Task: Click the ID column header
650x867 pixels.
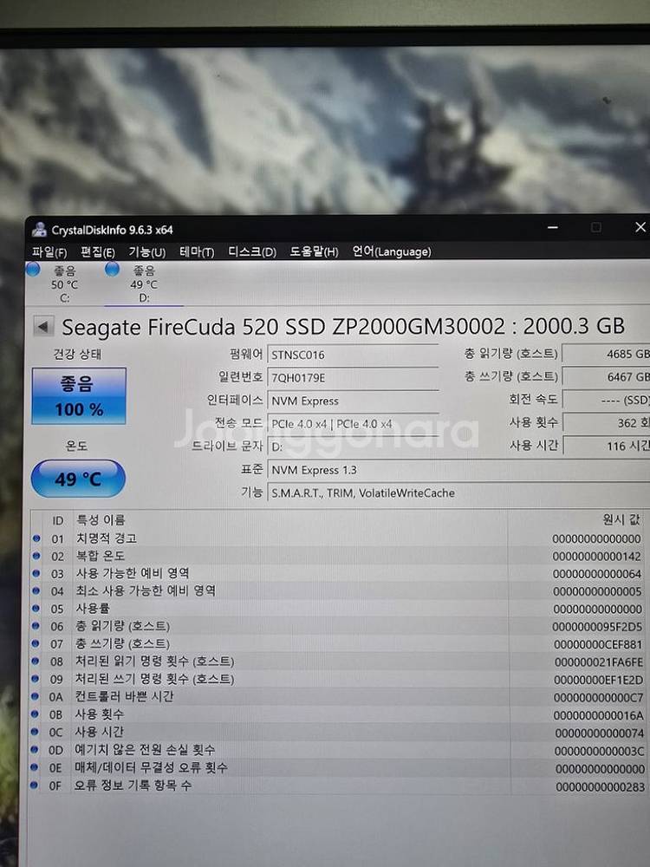Action: click(x=57, y=520)
